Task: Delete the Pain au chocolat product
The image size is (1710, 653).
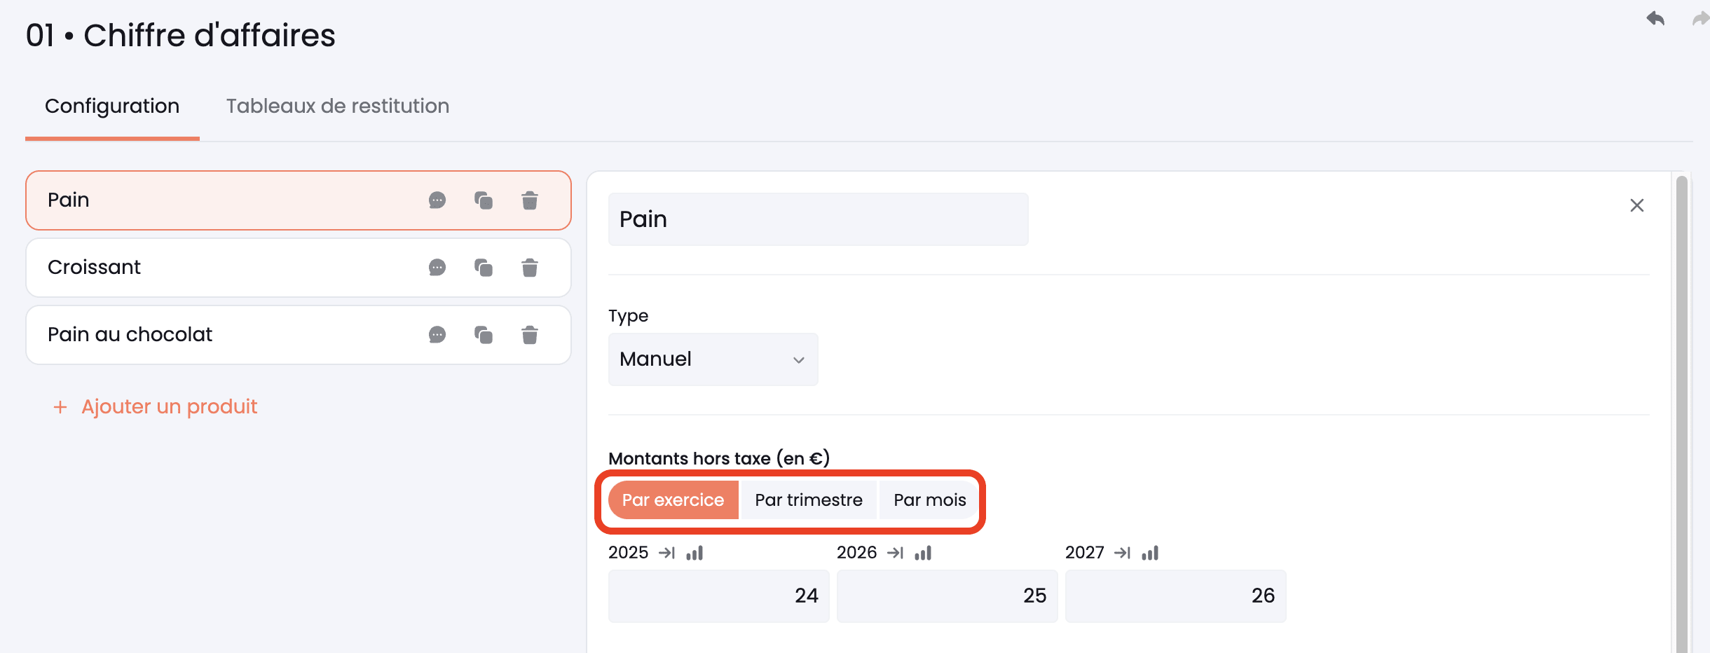Action: [530, 335]
